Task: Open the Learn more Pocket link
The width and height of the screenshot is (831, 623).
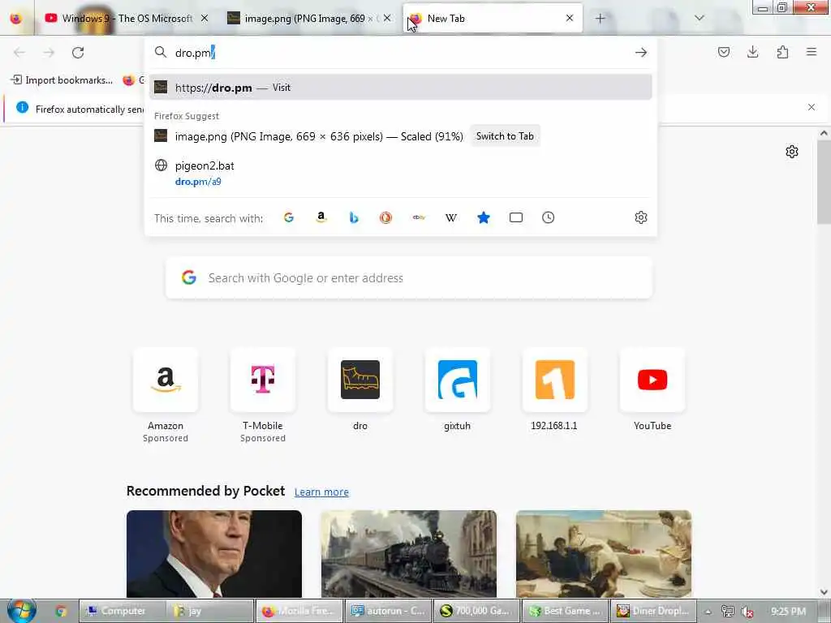Action: 321,492
